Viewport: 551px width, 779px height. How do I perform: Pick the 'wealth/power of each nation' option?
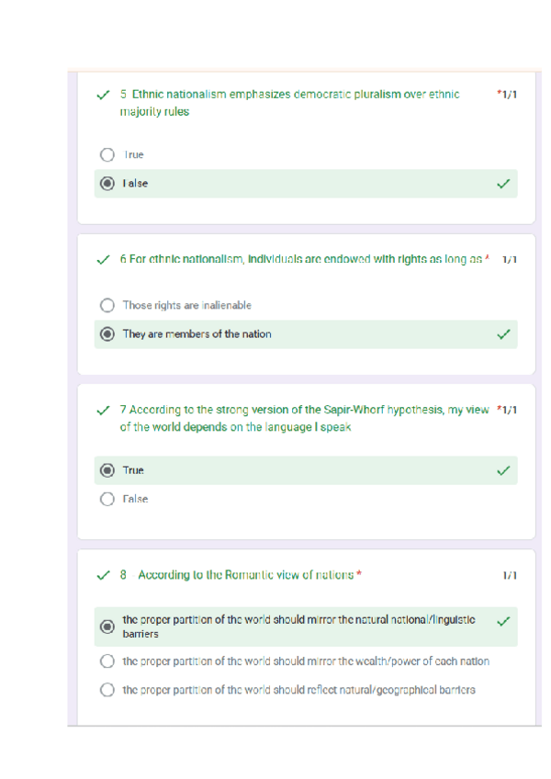[x=107, y=661]
